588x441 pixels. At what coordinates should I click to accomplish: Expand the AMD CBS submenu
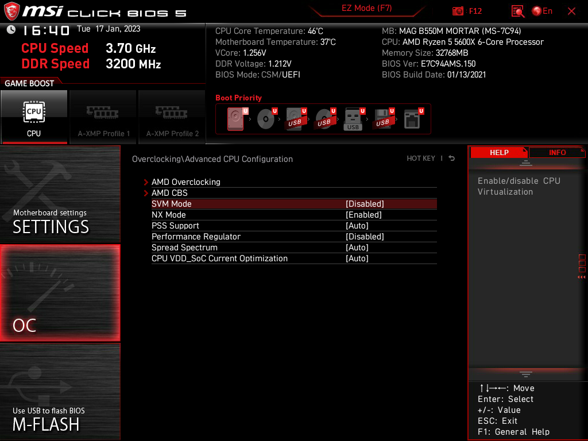[x=169, y=193]
